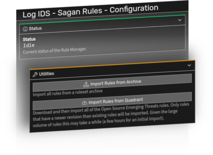Click the Status panel header title

coord(34,28)
